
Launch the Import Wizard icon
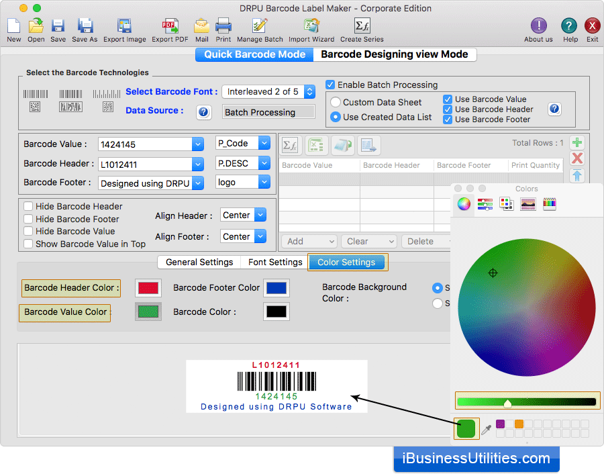pyautogui.click(x=311, y=26)
